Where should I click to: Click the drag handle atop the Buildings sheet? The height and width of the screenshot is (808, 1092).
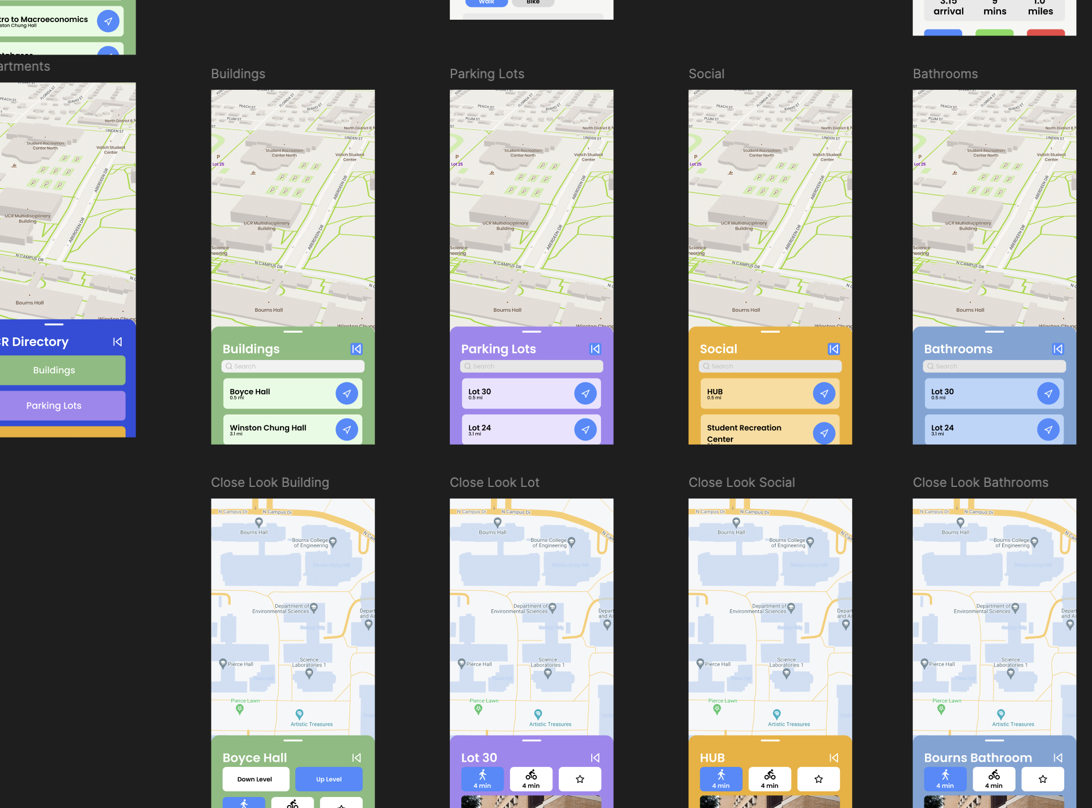point(293,332)
